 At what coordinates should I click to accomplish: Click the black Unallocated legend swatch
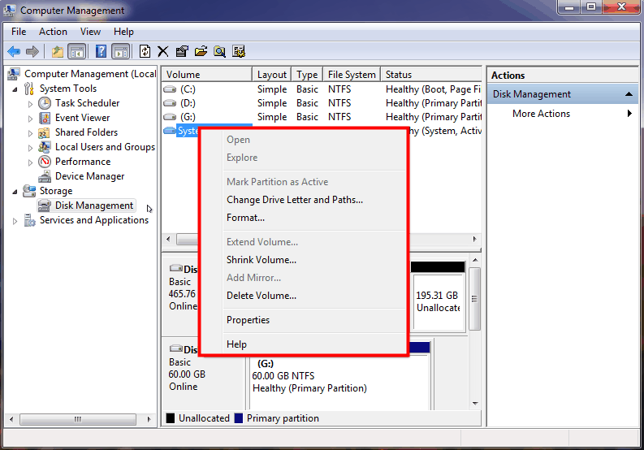tap(171, 418)
